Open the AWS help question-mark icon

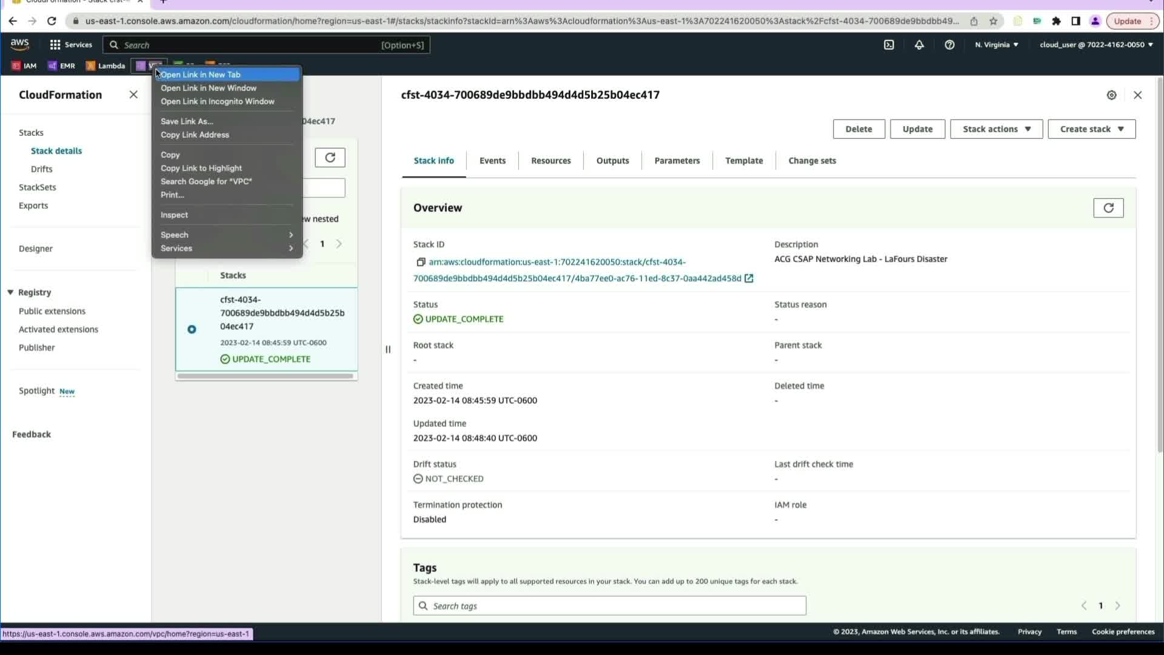click(949, 45)
